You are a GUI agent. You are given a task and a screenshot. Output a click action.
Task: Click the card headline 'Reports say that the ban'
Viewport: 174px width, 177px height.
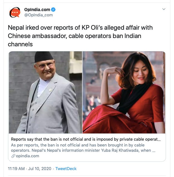[86, 139]
